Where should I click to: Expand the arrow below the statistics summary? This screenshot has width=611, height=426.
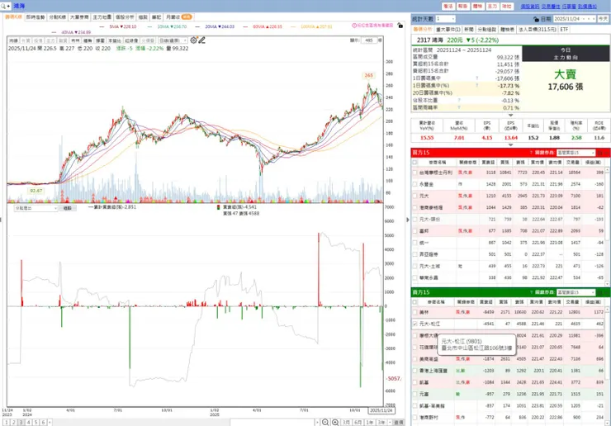coord(510,115)
